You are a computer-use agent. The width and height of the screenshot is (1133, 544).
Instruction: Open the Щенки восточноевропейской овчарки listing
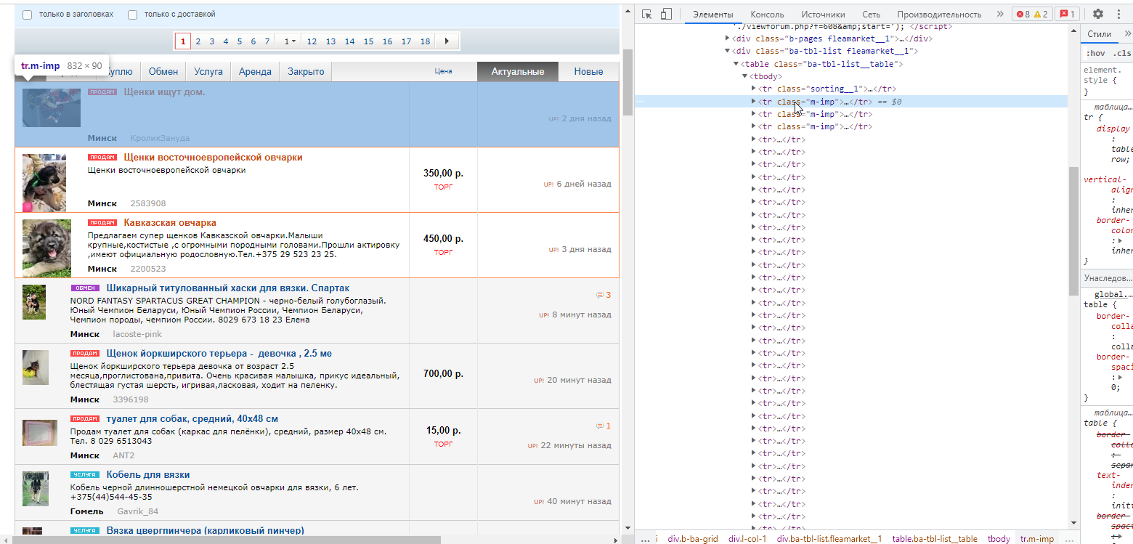[213, 158]
